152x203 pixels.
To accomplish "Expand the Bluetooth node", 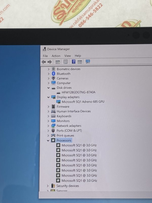I will 49,74.
